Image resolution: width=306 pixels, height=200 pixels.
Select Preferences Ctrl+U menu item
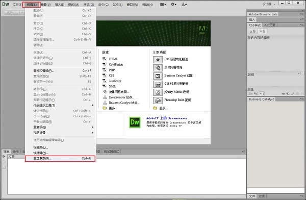pyautogui.click(x=60, y=158)
